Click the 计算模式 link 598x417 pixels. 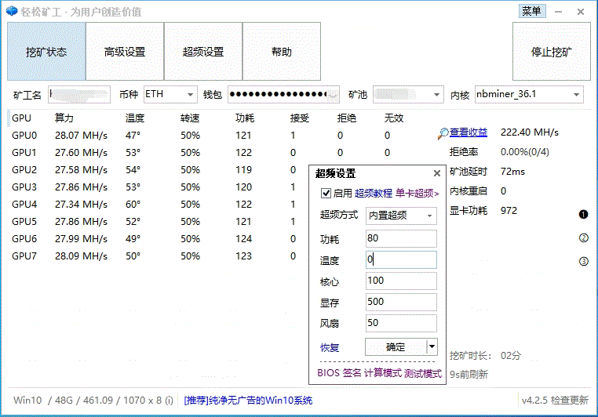[x=383, y=373]
